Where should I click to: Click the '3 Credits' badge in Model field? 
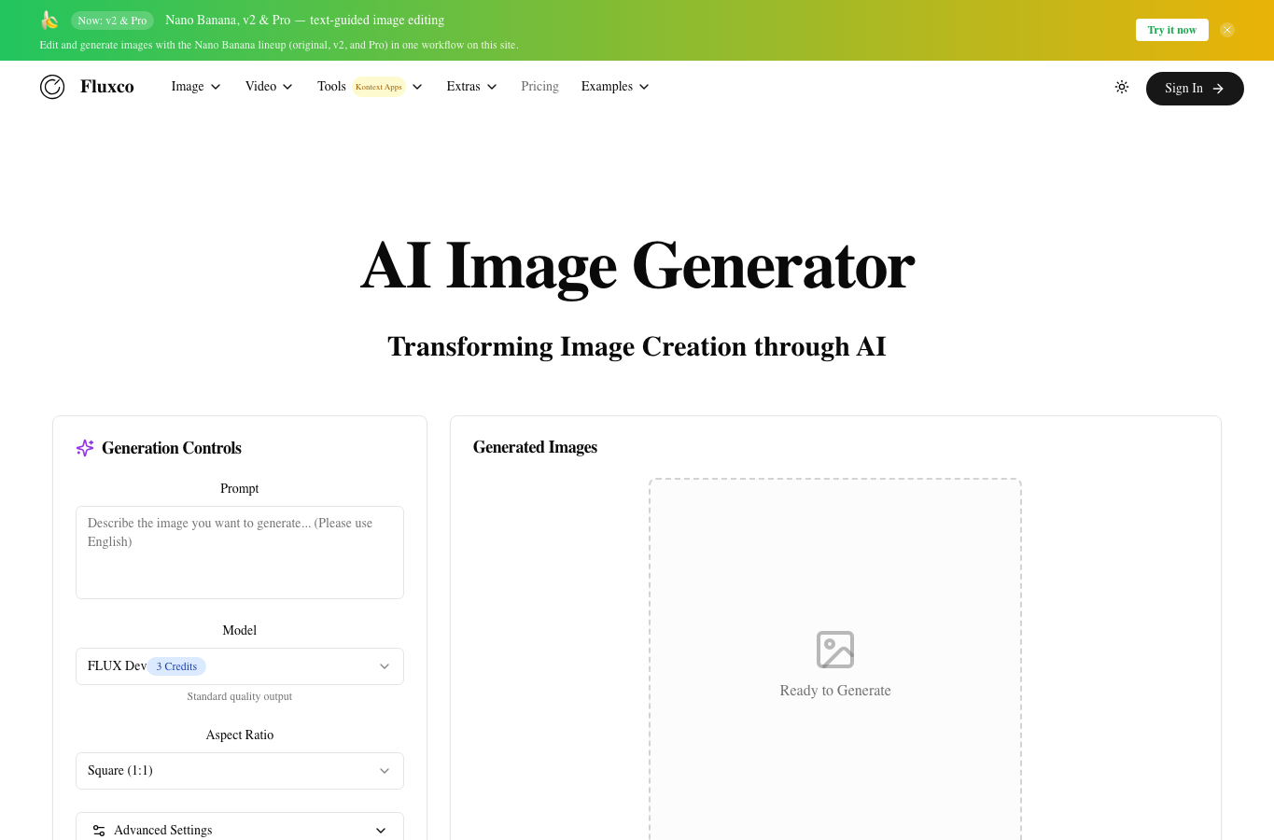pyautogui.click(x=176, y=666)
